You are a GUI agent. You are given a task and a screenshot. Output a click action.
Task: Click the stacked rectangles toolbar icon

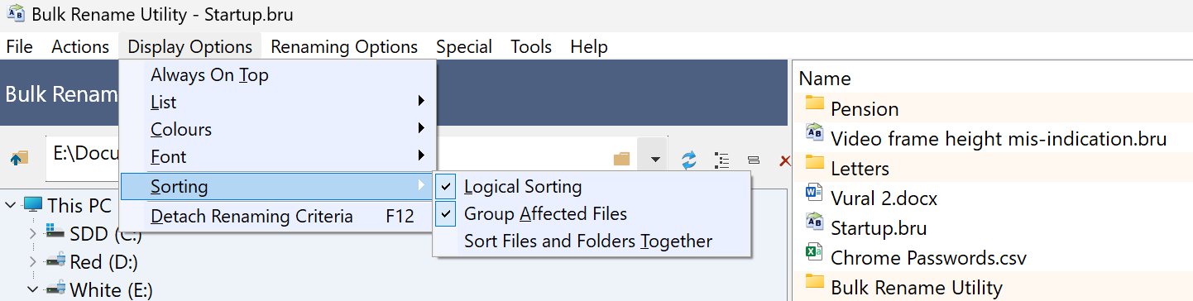click(x=753, y=159)
